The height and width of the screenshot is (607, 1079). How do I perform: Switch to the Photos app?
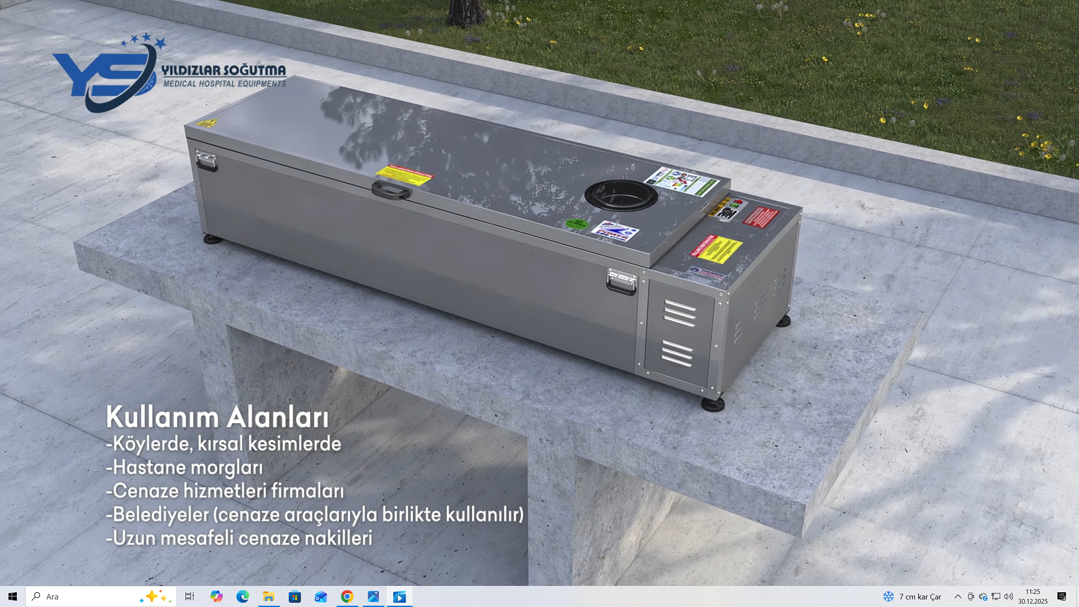click(x=373, y=596)
